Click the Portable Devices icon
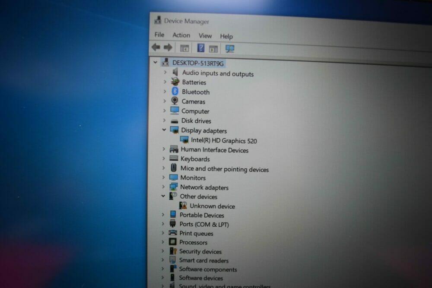The height and width of the screenshot is (288, 432). tap(173, 214)
